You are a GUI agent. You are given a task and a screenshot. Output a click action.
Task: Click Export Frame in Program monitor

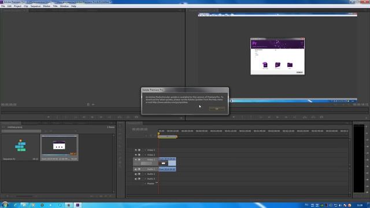321,117
